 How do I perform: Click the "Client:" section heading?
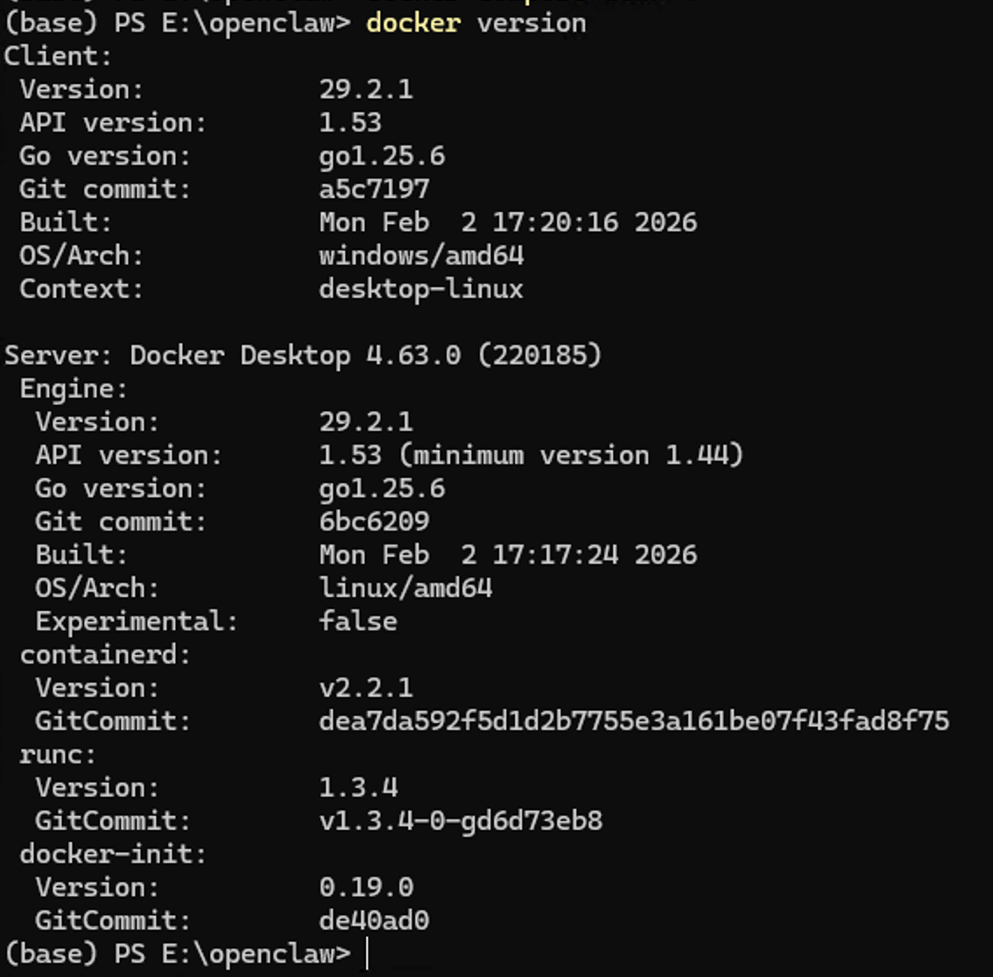coord(59,56)
